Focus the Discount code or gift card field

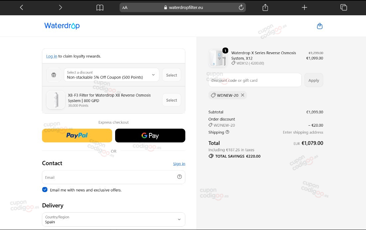255,80
